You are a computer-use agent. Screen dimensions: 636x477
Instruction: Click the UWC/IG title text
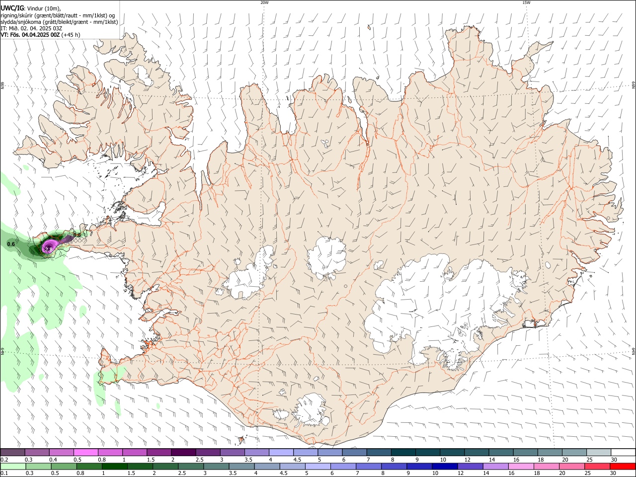tap(12, 8)
